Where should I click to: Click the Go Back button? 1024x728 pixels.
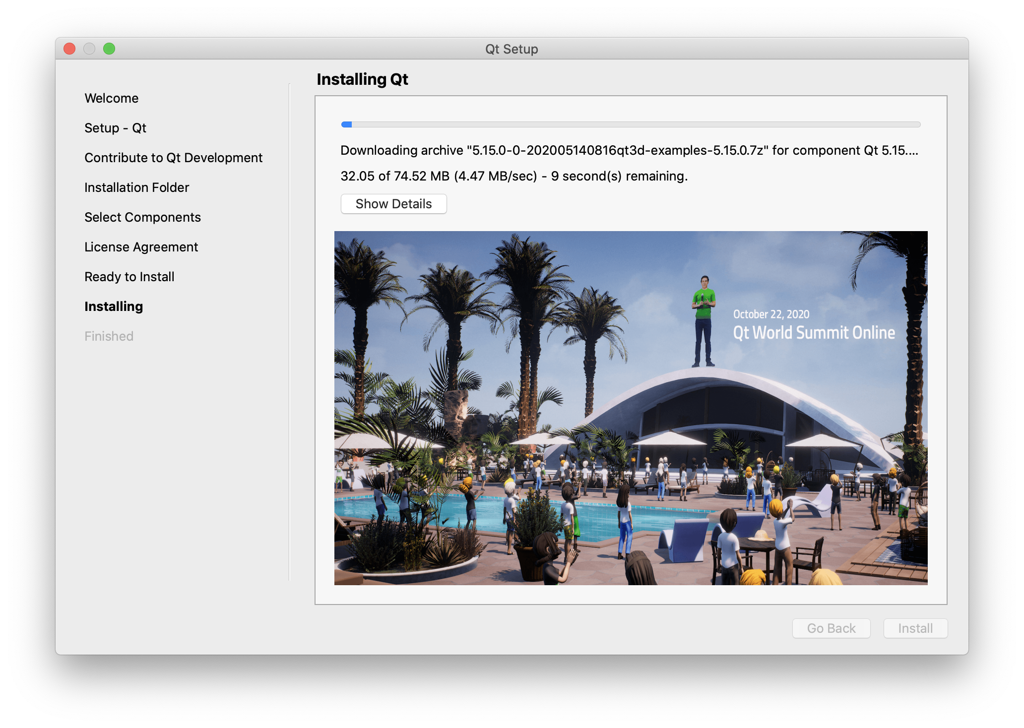(831, 628)
